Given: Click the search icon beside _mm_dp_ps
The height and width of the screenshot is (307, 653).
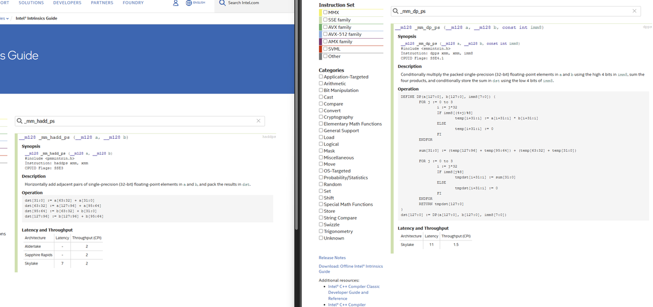Looking at the screenshot, I should (395, 11).
